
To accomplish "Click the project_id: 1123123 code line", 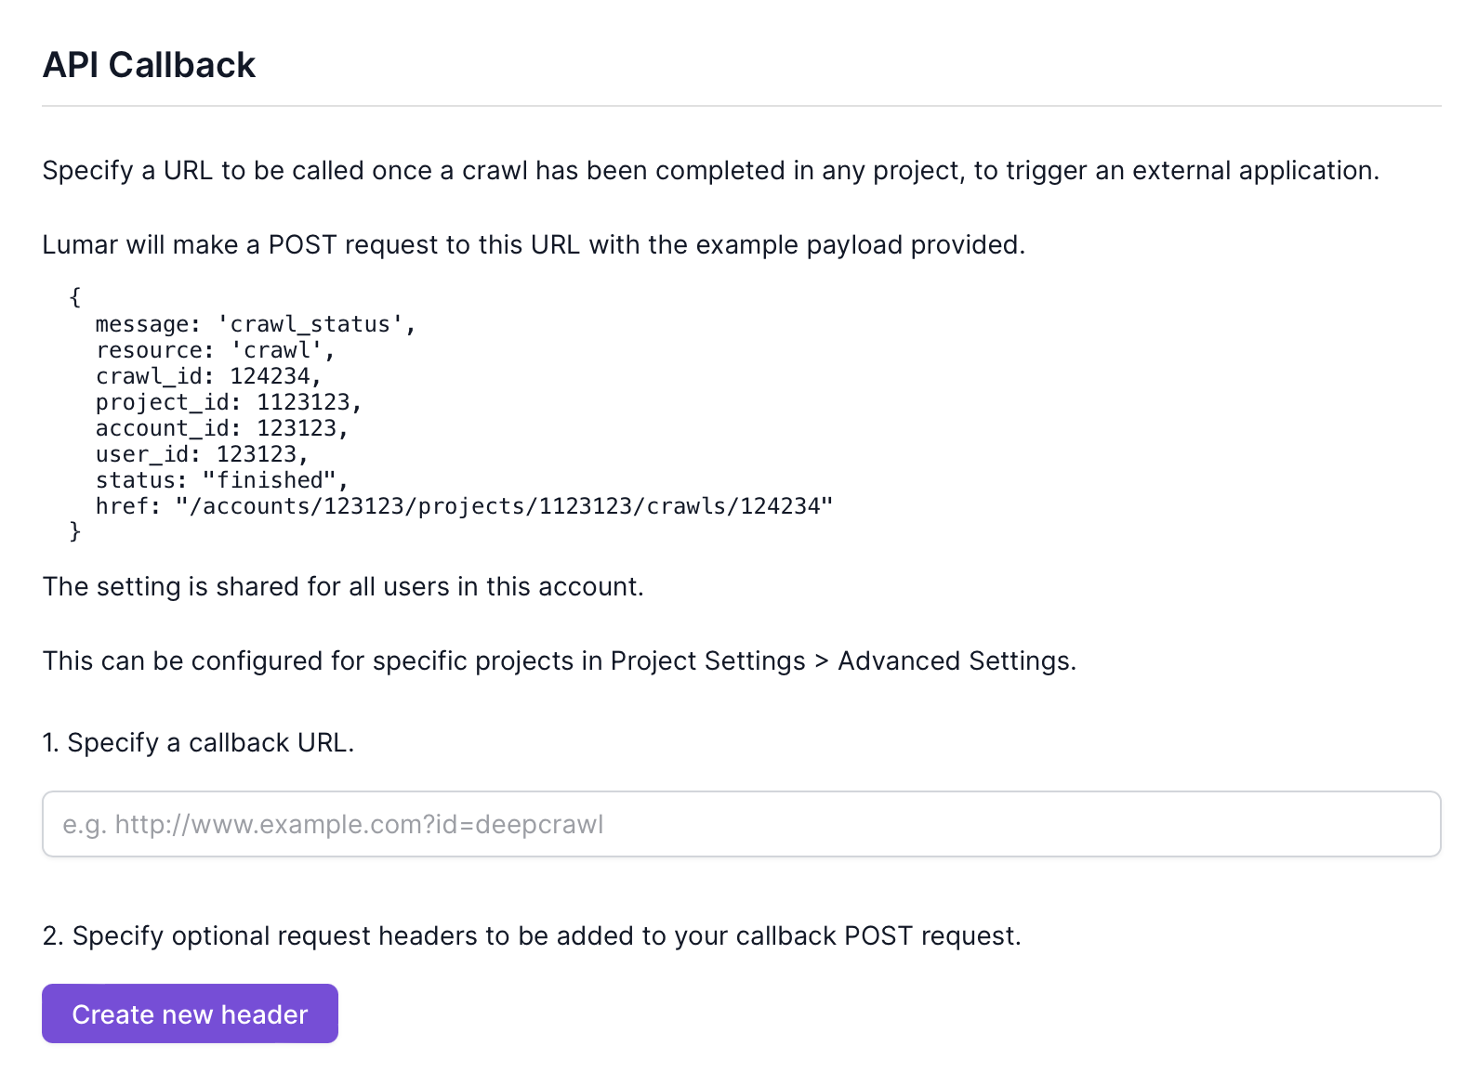I will 229,402.
